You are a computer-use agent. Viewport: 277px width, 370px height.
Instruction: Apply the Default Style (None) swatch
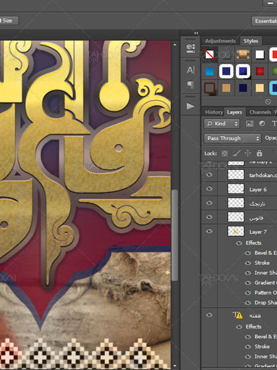click(210, 54)
